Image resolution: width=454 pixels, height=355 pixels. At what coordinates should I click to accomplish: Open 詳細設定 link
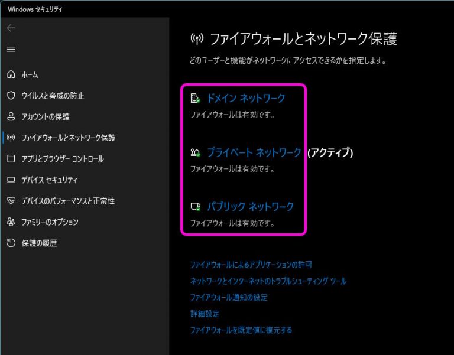pos(205,314)
